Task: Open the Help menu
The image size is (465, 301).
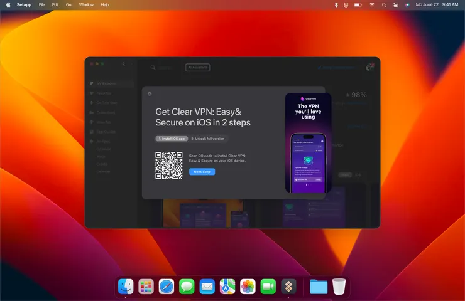Action: point(105,5)
